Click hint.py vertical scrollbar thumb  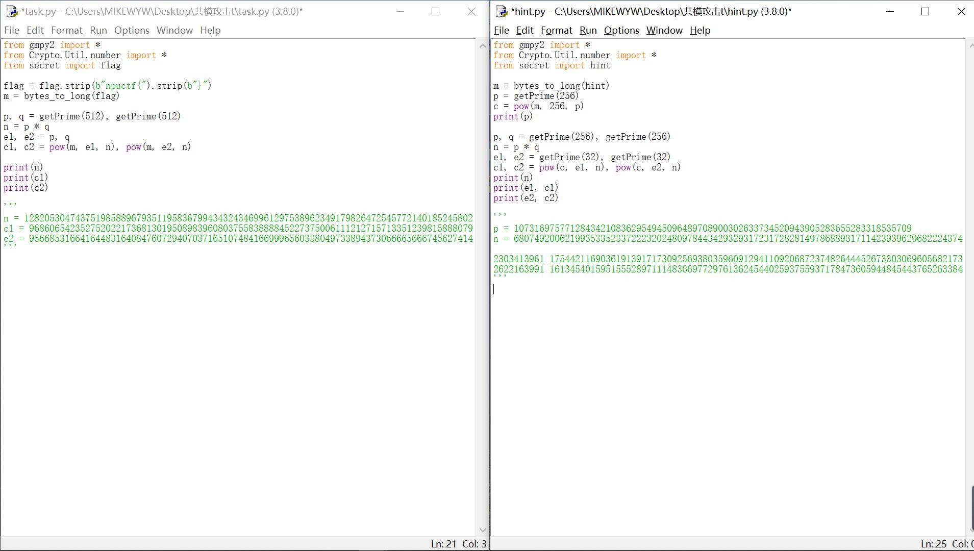pyautogui.click(x=972, y=509)
